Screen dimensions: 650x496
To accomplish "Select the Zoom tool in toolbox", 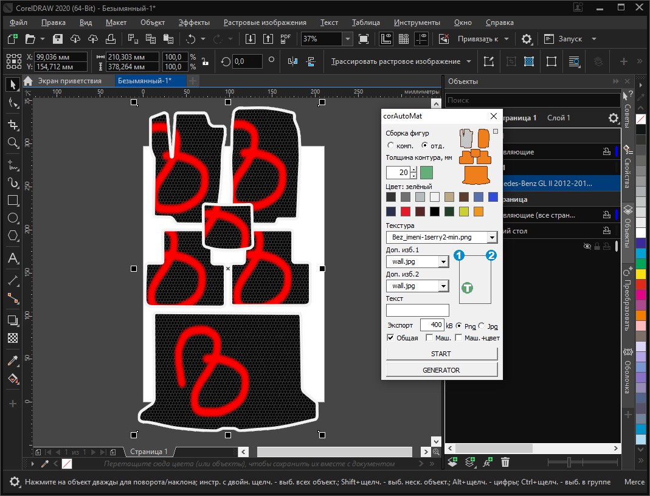I will [12, 143].
